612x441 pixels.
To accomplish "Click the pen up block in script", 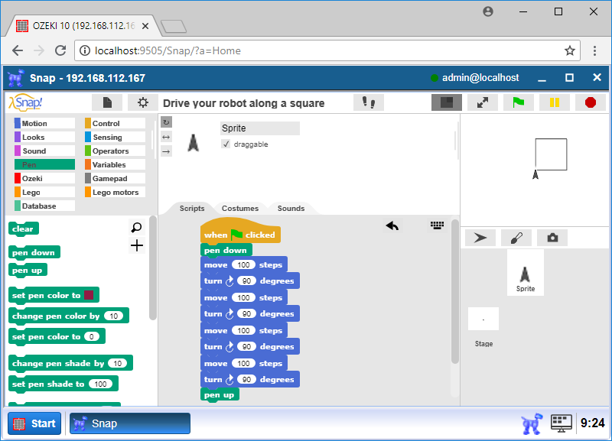I will pos(220,394).
